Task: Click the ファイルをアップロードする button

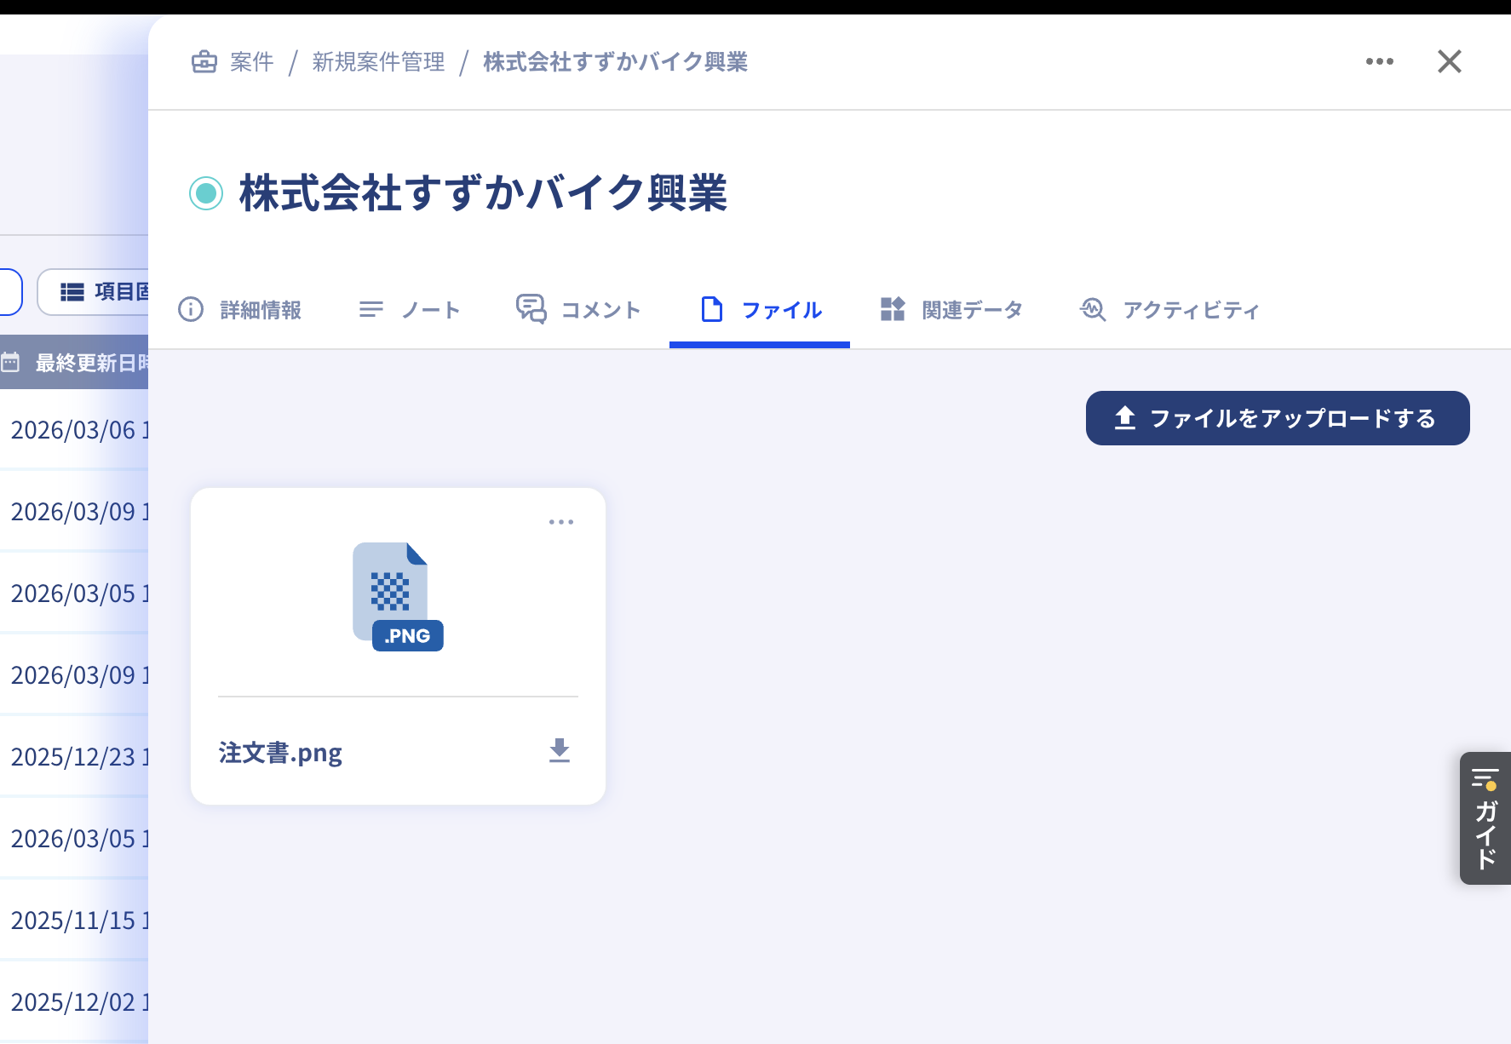Action: 1276,418
